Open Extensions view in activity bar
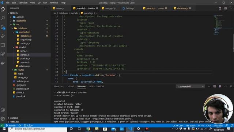 [3, 54]
